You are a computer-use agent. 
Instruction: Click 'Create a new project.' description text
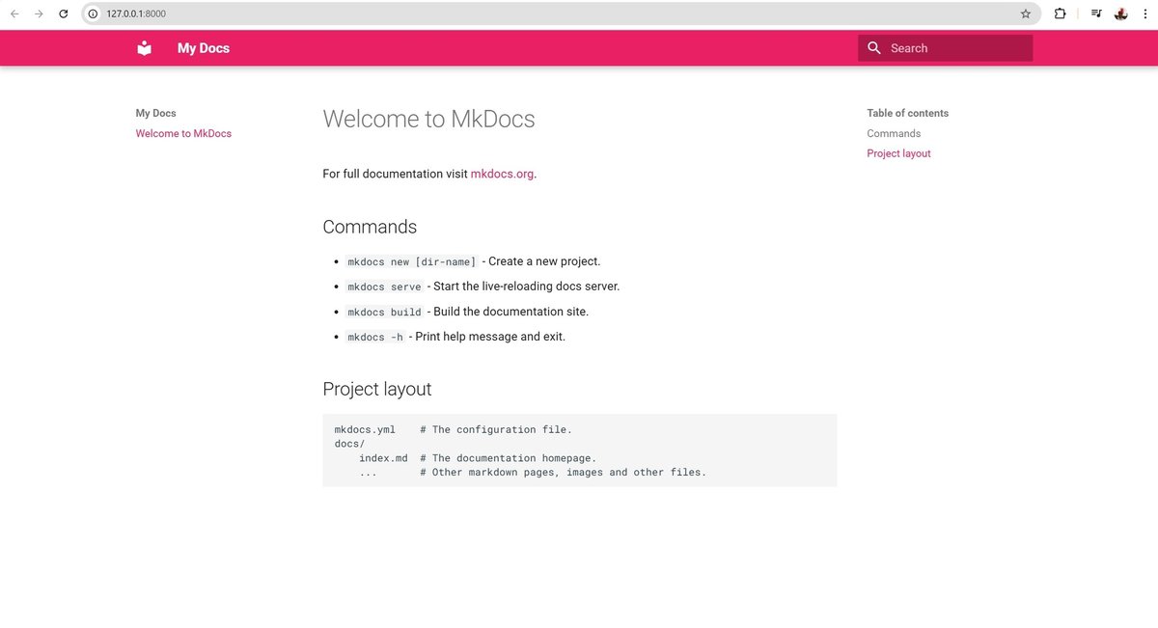click(544, 261)
